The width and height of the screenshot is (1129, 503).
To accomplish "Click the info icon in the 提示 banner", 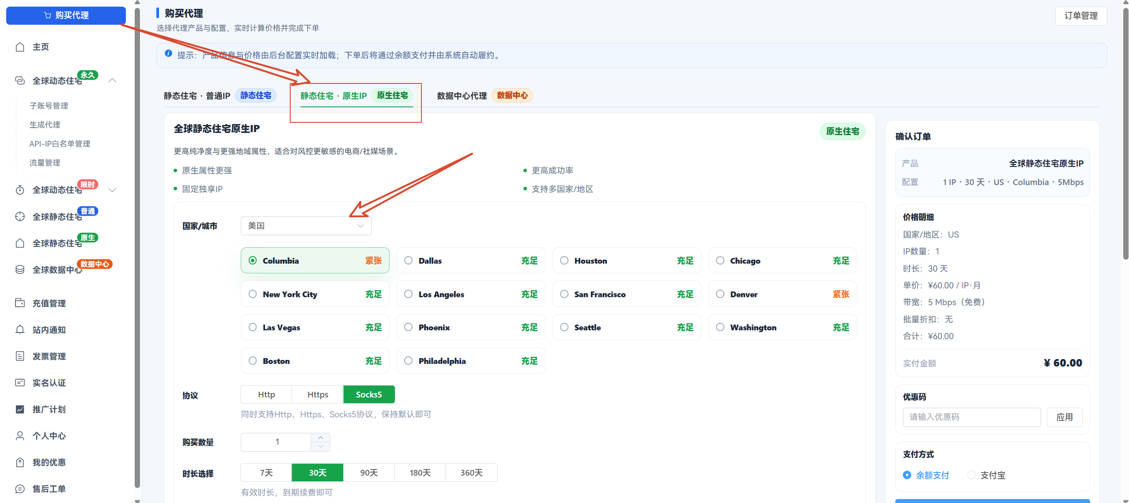I will click(168, 53).
